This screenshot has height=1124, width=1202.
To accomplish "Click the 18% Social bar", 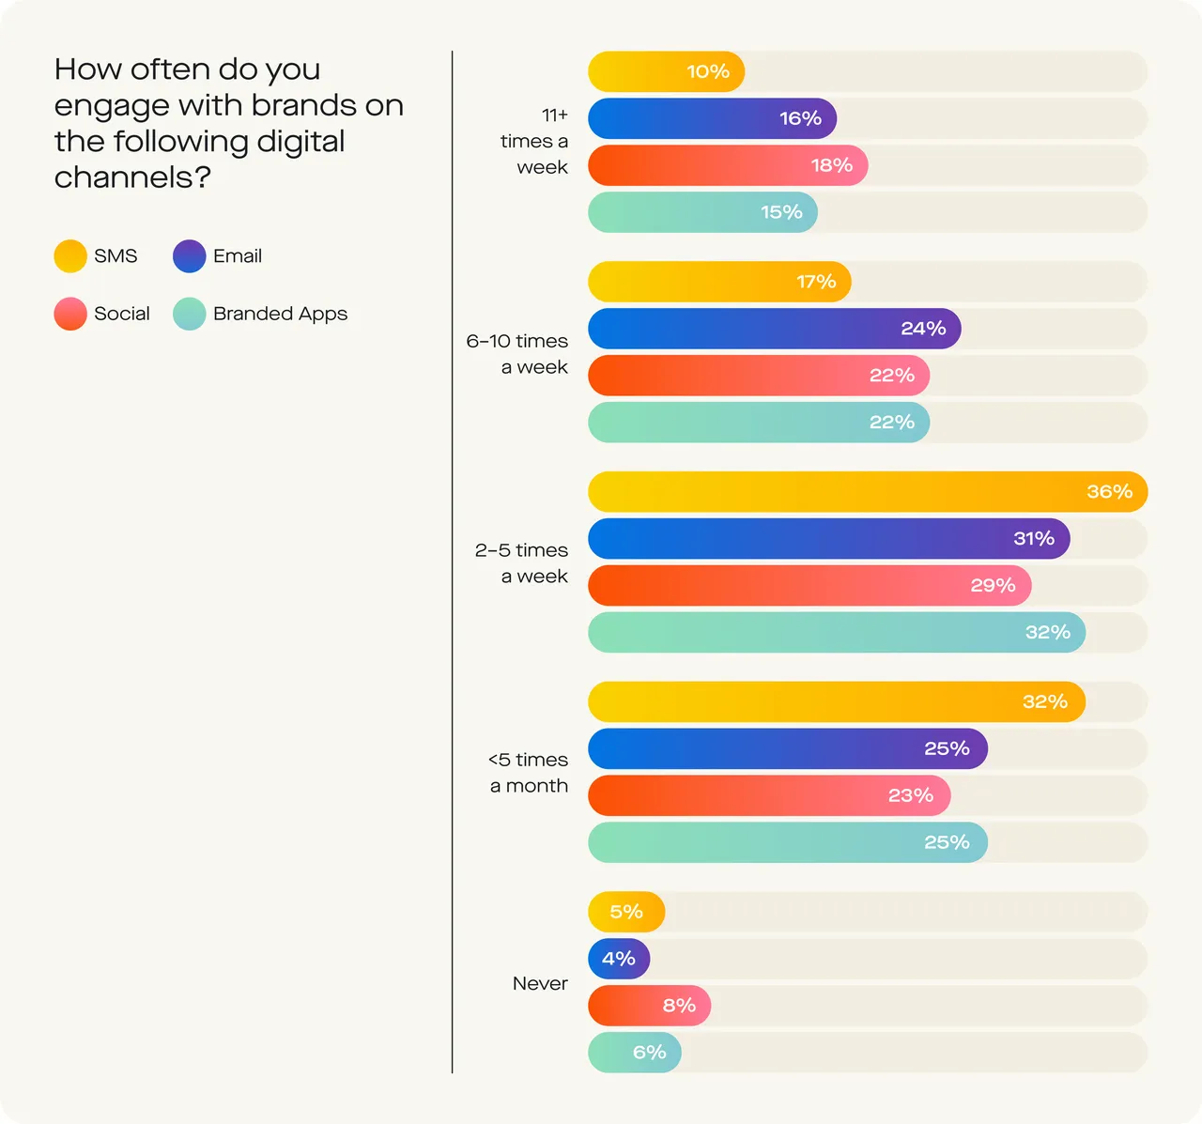I will coord(728,165).
